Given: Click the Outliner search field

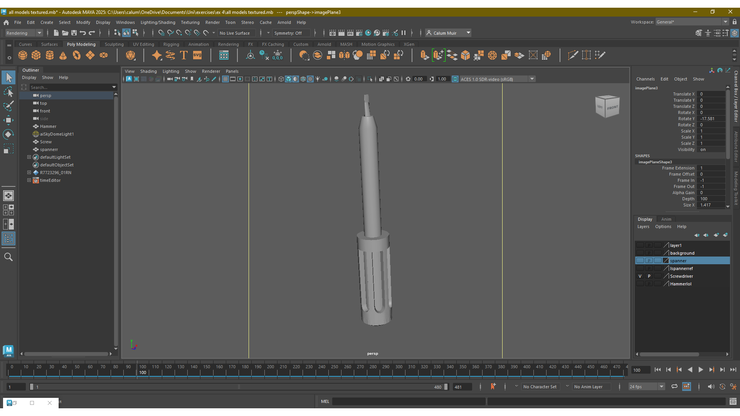Looking at the screenshot, I should [69, 87].
